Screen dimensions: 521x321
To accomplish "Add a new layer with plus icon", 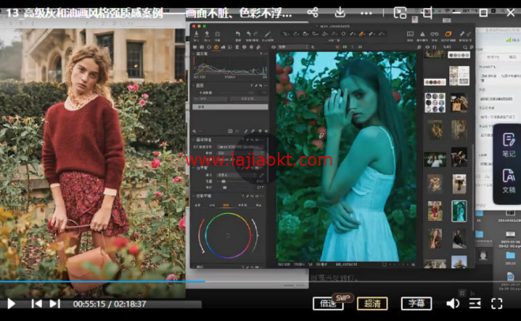I will [313, 47].
